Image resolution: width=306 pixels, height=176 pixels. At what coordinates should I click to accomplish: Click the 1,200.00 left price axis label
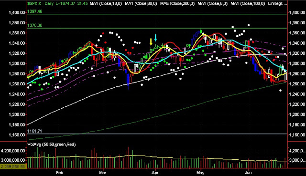pos(17,114)
